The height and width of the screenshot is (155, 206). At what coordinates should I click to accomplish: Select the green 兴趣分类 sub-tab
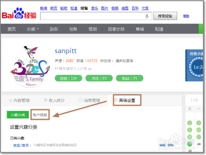tap(18, 115)
